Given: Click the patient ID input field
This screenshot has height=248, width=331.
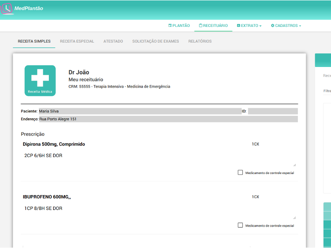Looking at the screenshot, I should pos(273,111).
